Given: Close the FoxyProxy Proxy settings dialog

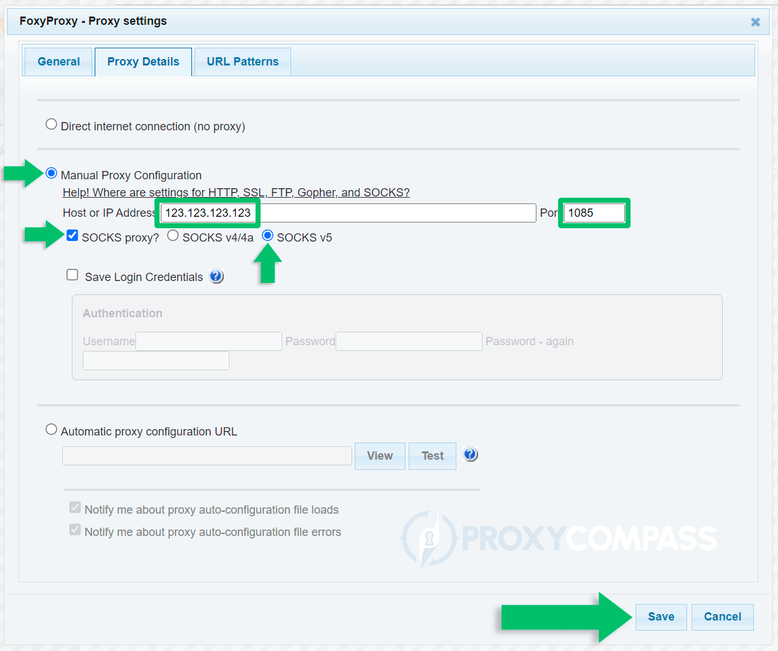Looking at the screenshot, I should pos(755,22).
